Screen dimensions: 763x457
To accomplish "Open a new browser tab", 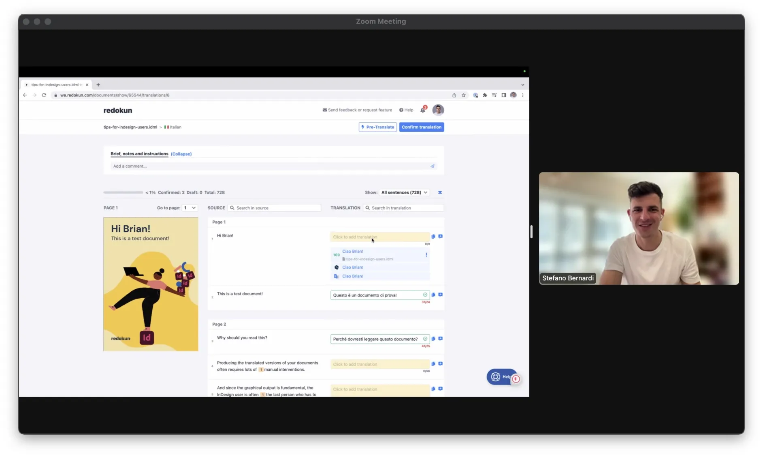I will (98, 85).
